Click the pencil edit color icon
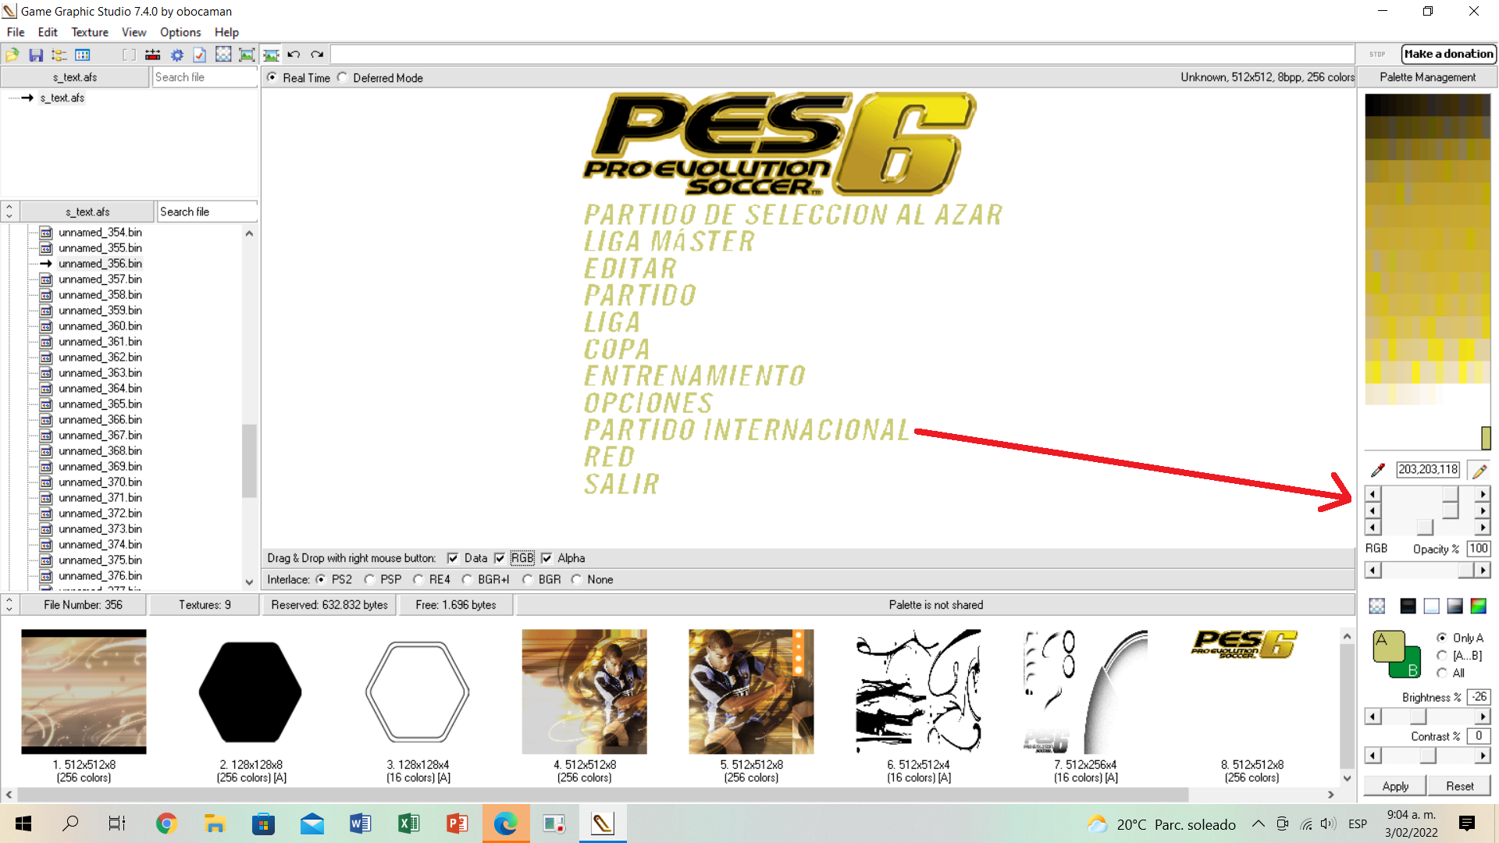1499x843 pixels. (x=1479, y=471)
